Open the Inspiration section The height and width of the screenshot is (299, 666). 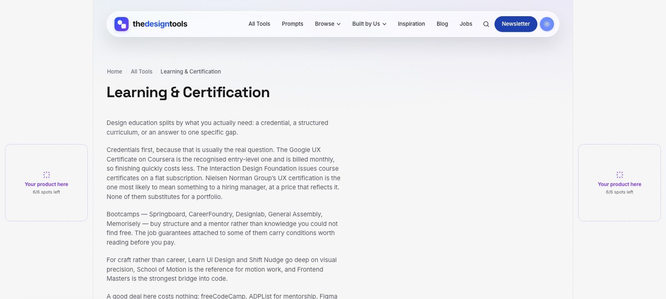411,24
